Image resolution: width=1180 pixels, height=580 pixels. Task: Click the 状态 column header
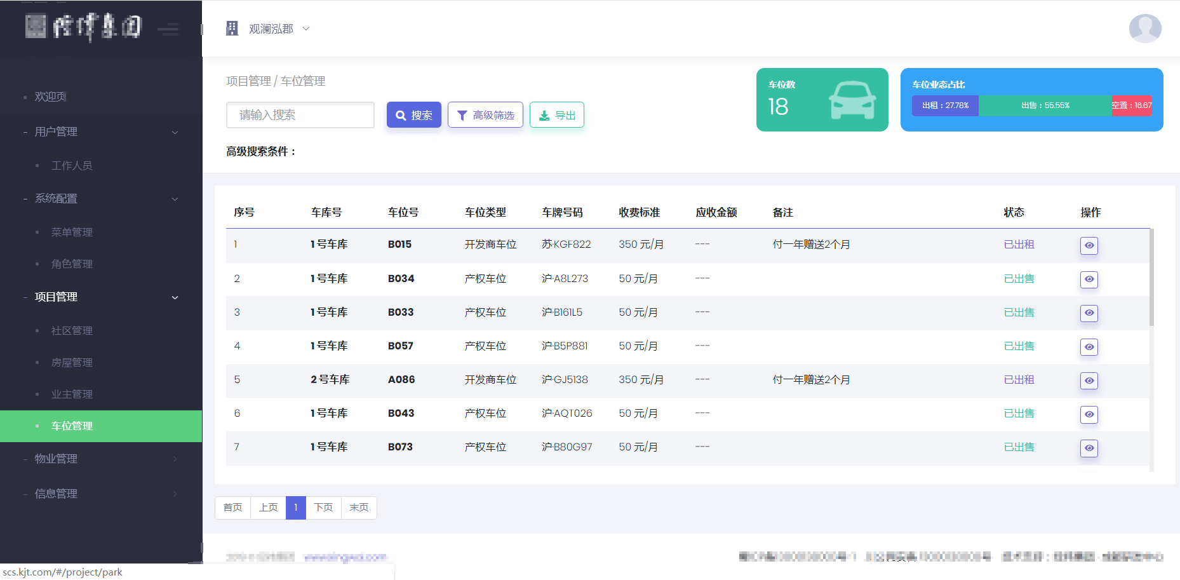[1014, 212]
